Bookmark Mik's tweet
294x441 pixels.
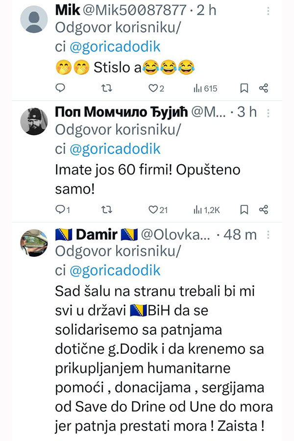point(244,88)
